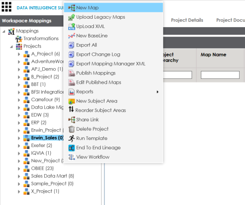The width and height of the screenshot is (245, 205).
Task: Select the IQVIA (1) tree item
Action: (x=41, y=153)
